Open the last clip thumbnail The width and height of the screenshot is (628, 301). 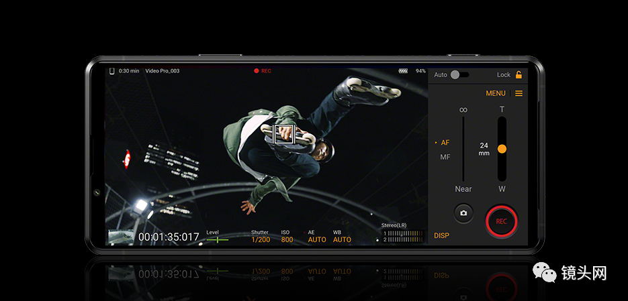pyautogui.click(x=120, y=236)
